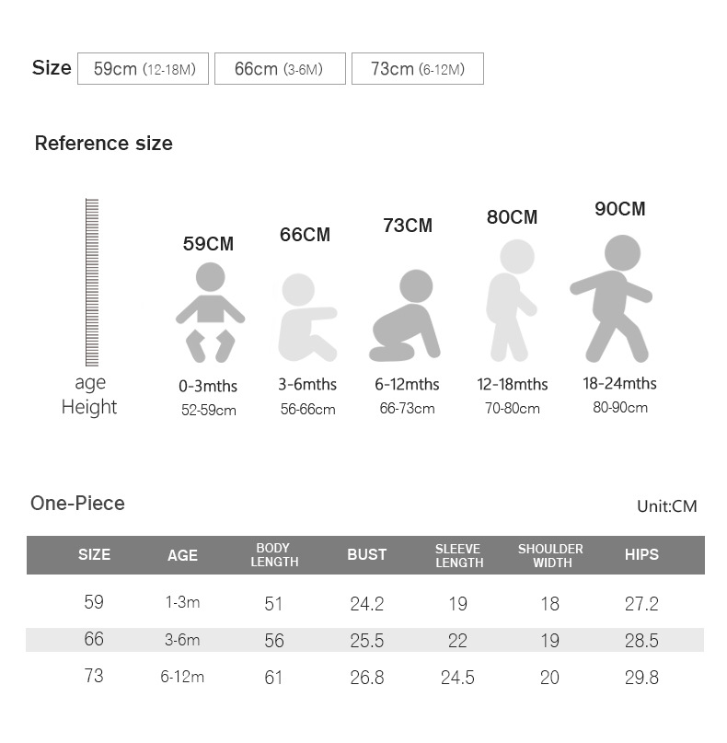Click the BODY LENGTH column header
The image size is (727, 743).
274,555
